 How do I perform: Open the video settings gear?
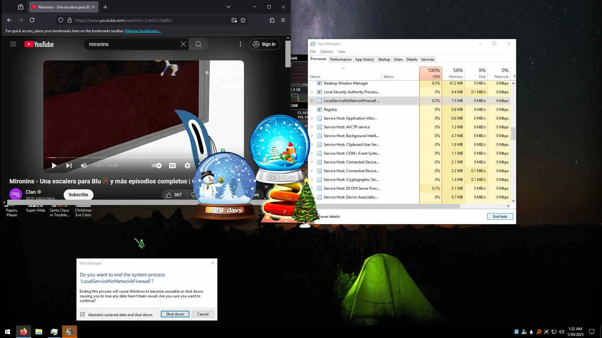coord(187,166)
